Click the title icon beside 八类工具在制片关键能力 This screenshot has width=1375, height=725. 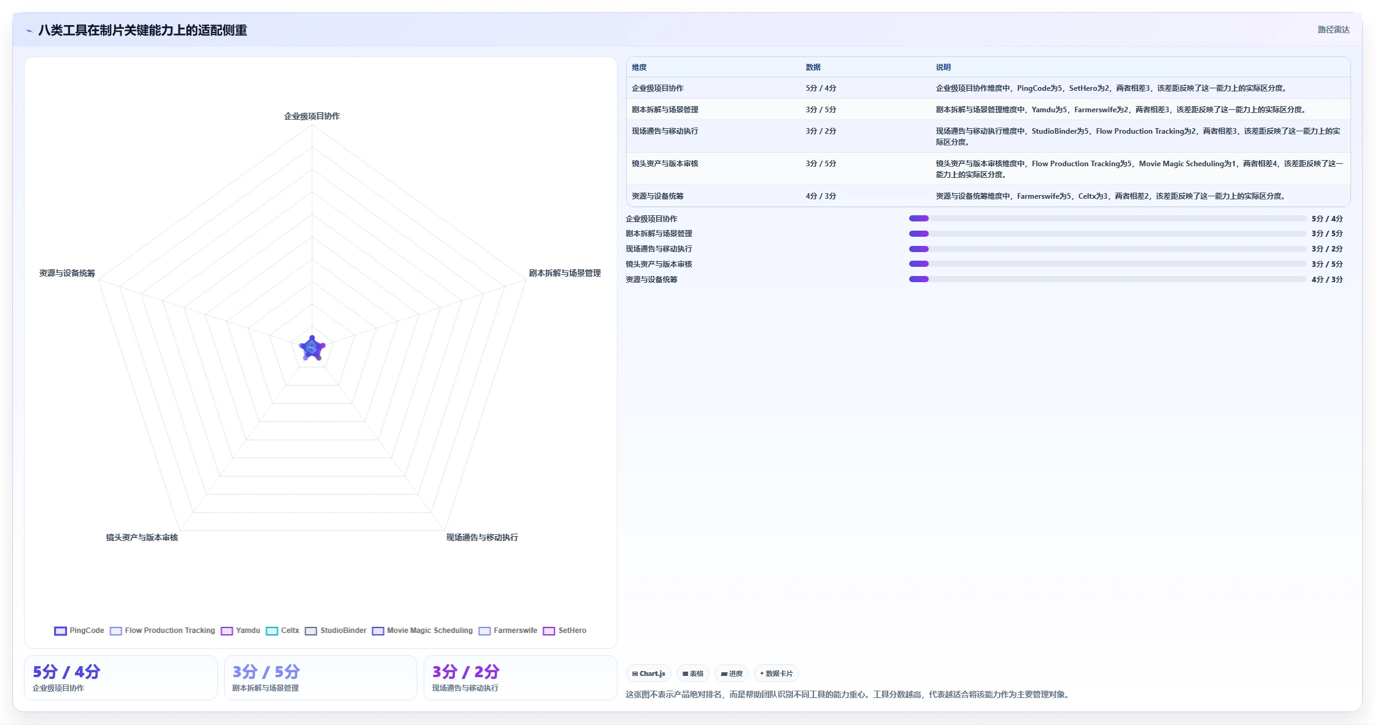coord(29,31)
